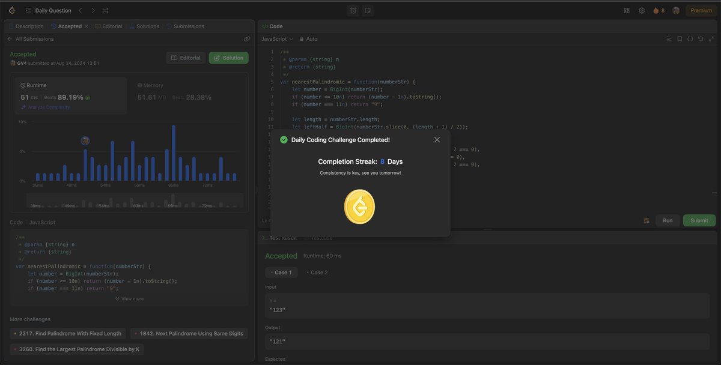Select Case 1 result tab
The width and height of the screenshot is (721, 365).
click(x=281, y=273)
